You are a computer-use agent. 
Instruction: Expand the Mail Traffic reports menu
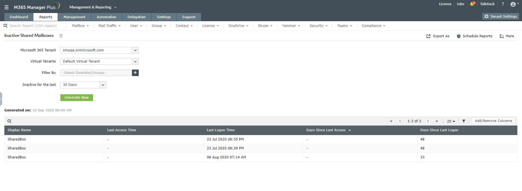click(x=110, y=26)
